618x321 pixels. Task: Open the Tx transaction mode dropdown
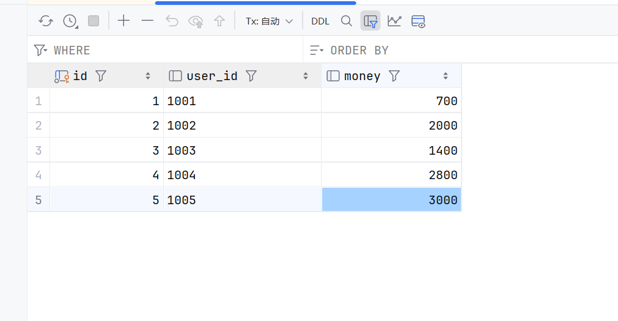click(269, 21)
